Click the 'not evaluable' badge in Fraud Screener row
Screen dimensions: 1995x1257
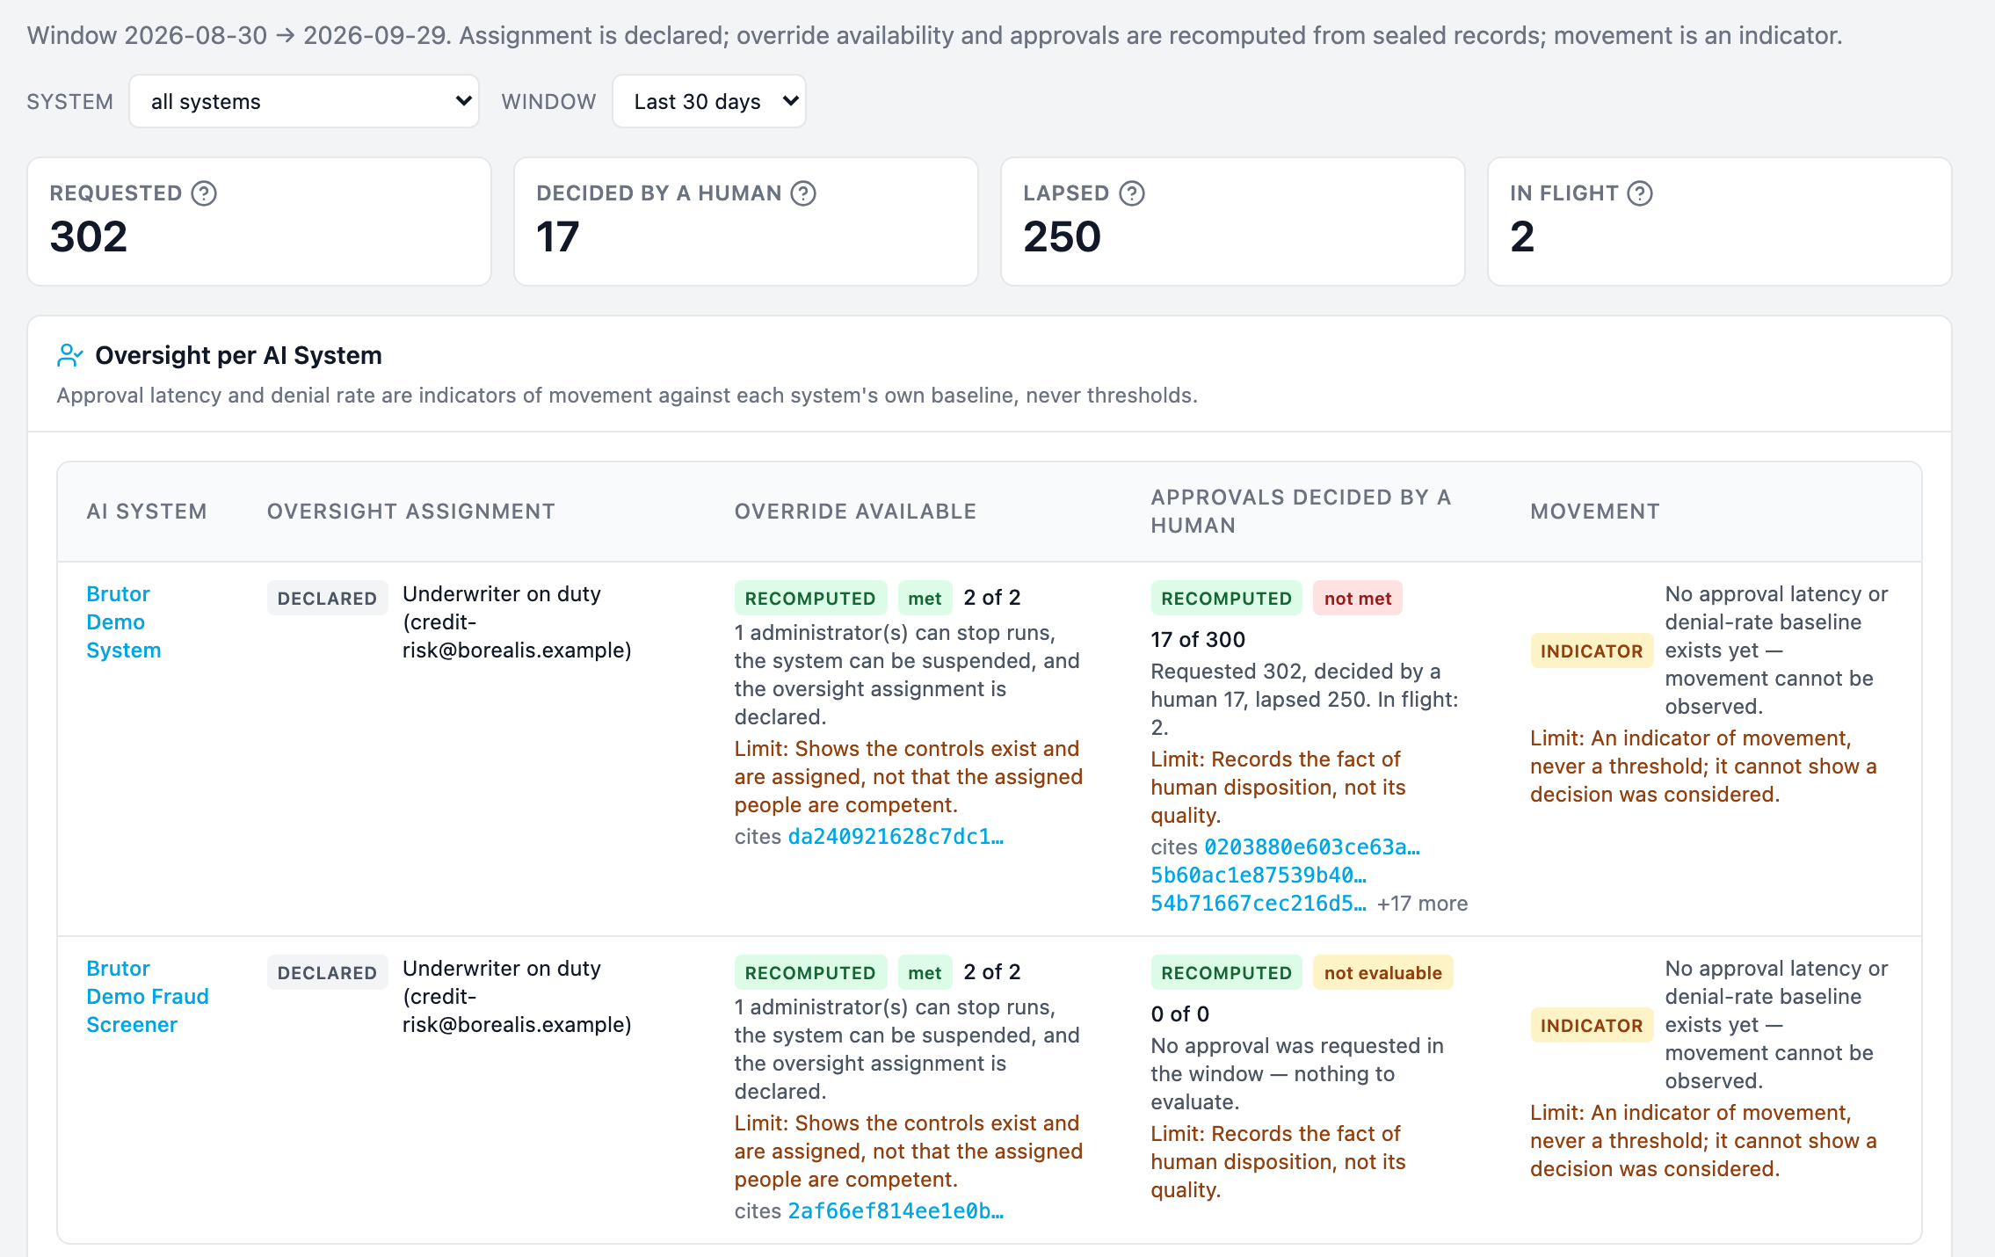[1383, 973]
